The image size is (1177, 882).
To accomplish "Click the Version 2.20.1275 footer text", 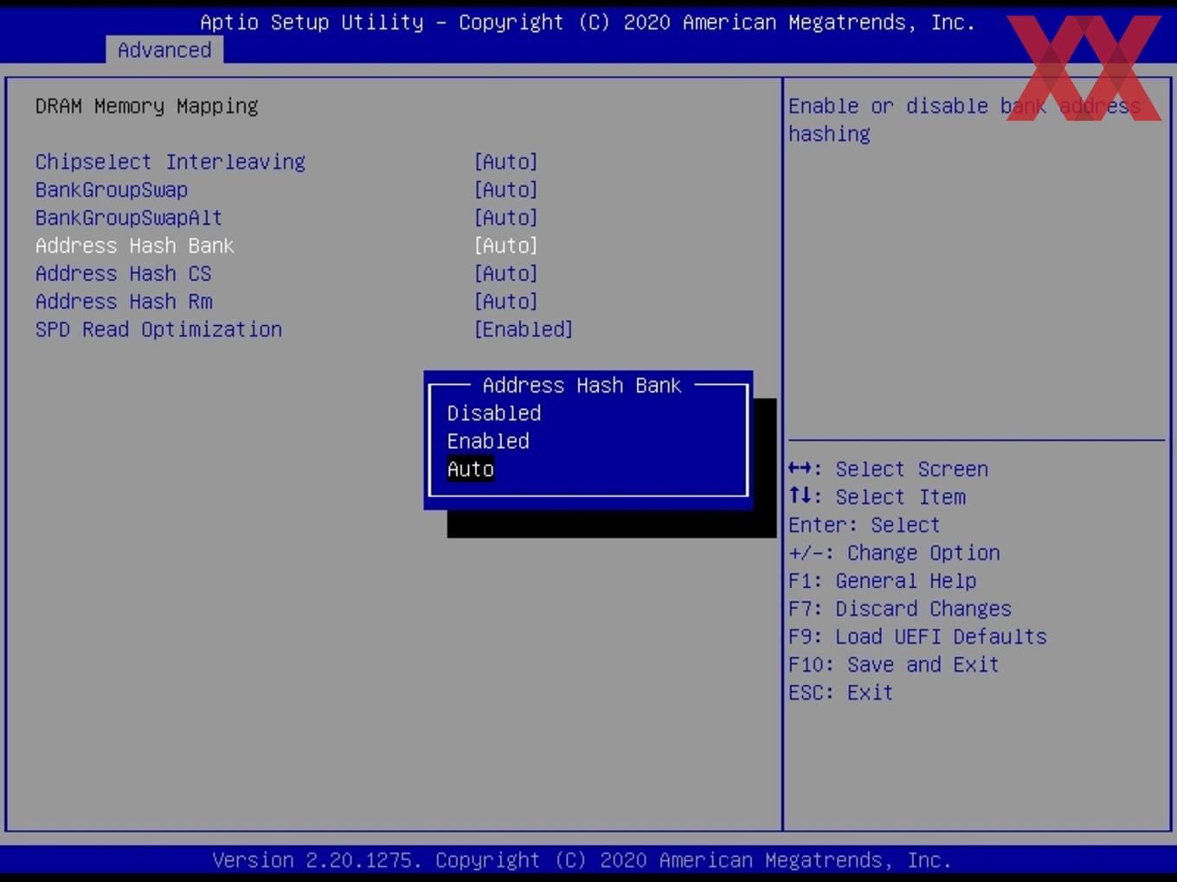I will pos(582,860).
